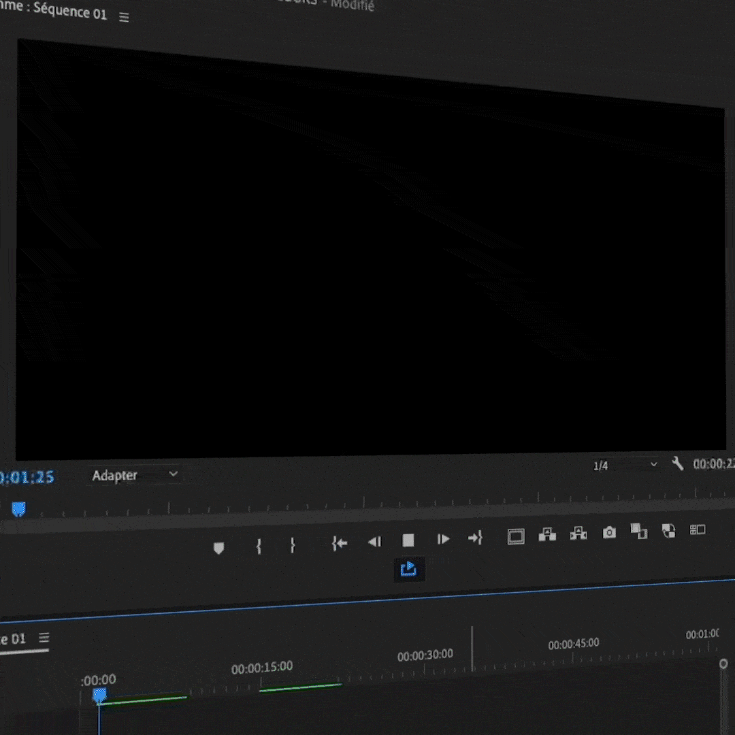Export frame using the camera icon
Screen dimensions: 735x735
coord(609,532)
